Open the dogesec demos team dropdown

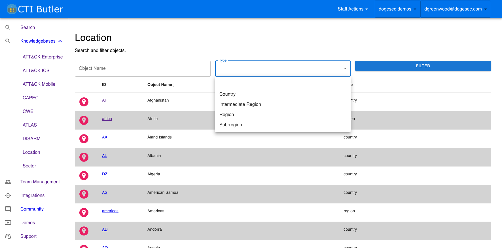[x=397, y=9]
